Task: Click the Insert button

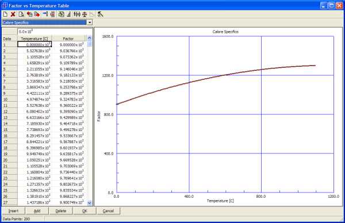Action: (x=13, y=211)
